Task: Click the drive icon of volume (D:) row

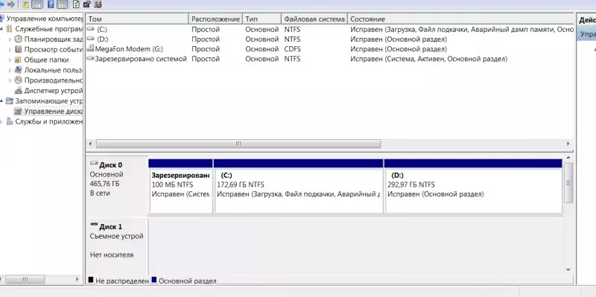Action: tap(90, 39)
